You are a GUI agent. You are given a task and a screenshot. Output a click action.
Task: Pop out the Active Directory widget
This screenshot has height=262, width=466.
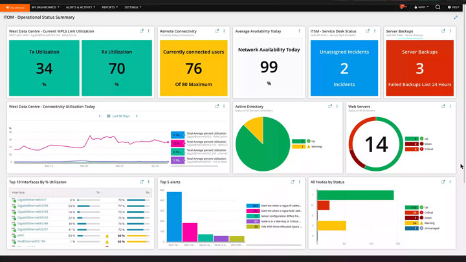(x=330, y=106)
